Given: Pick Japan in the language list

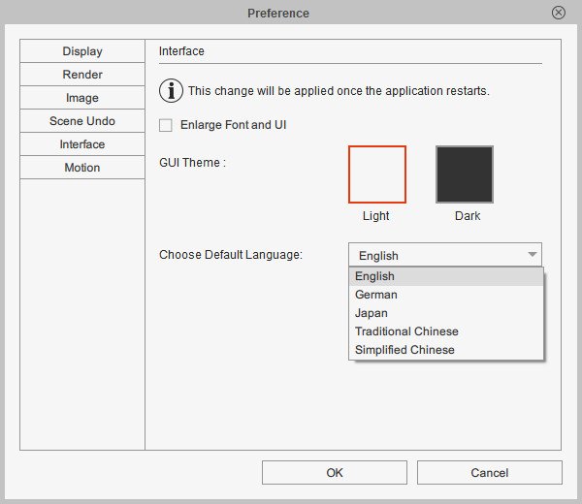Looking at the screenshot, I should tap(372, 313).
